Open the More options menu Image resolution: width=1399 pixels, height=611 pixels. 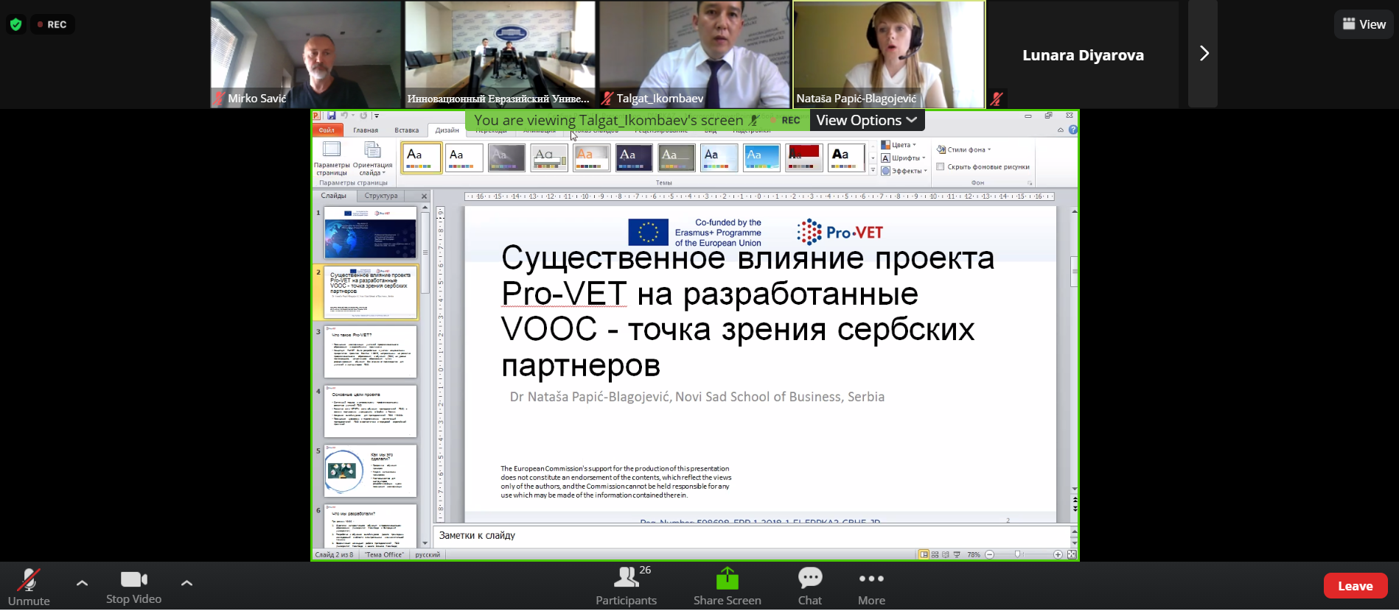[871, 587]
